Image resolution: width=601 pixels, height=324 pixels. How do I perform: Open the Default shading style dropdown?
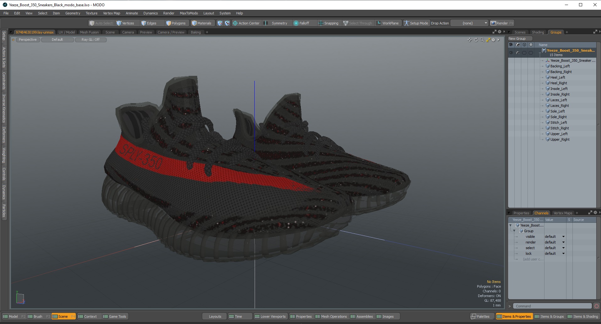pyautogui.click(x=57, y=40)
